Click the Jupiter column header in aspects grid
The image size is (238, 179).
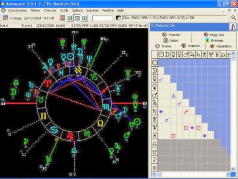(x=192, y=55)
